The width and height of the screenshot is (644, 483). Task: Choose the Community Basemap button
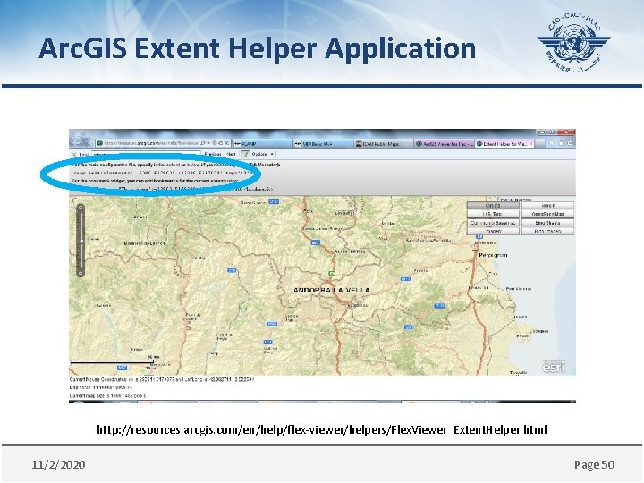click(493, 223)
